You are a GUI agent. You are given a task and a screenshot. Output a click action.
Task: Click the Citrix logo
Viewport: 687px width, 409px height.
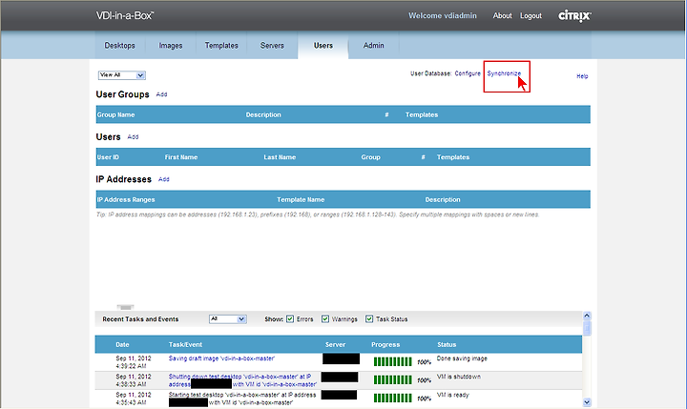(574, 16)
